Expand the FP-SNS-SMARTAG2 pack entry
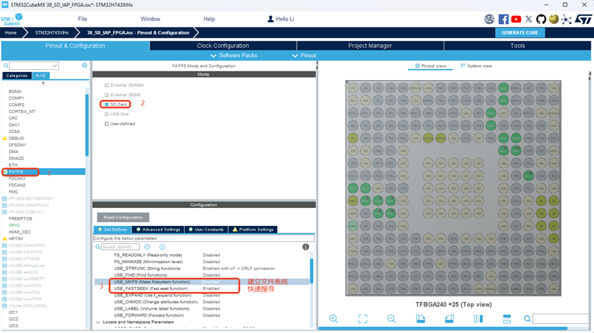This screenshot has height=333, width=594. pyautogui.click(x=5, y=205)
